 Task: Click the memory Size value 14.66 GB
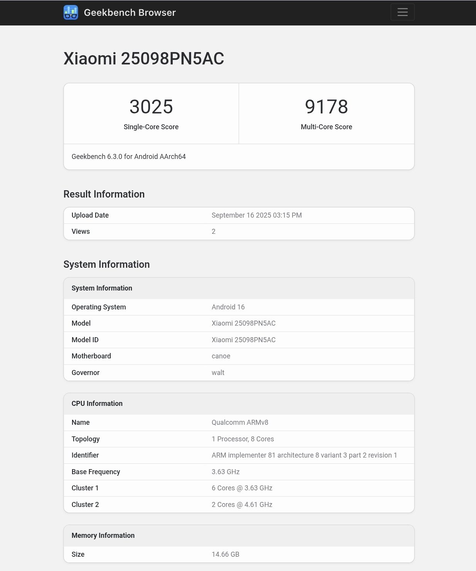(x=225, y=554)
